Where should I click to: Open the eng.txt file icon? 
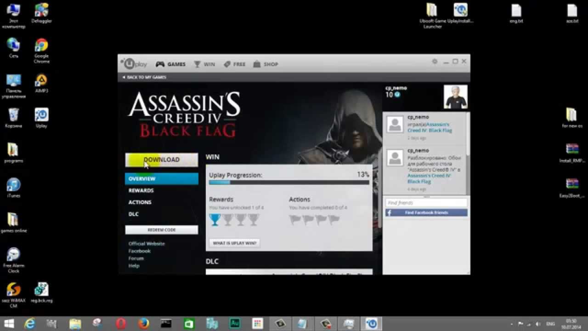coord(516,13)
